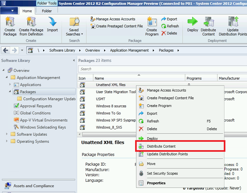Select the Windows 8 sources package
The image size is (247, 193).
111,106
